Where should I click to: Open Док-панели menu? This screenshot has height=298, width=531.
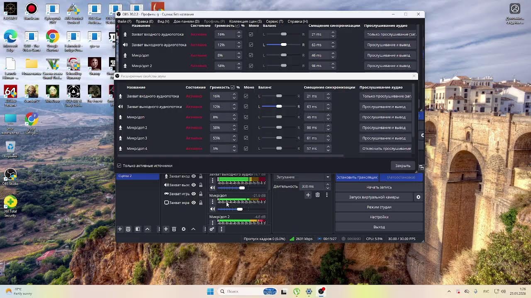coord(186,22)
